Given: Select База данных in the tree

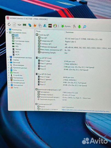Looking at the screenshot, I should pyautogui.click(x=17, y=85).
